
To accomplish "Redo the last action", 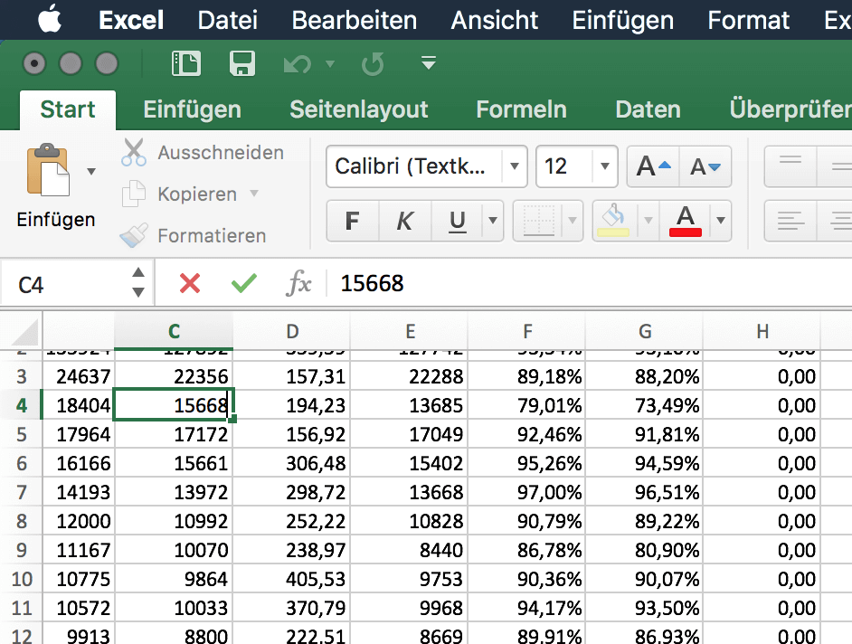I will (373, 64).
